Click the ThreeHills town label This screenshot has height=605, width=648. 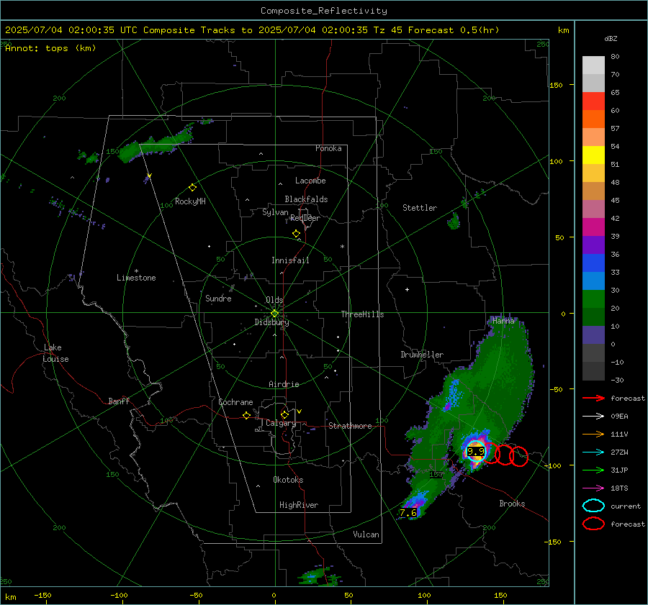[362, 314]
